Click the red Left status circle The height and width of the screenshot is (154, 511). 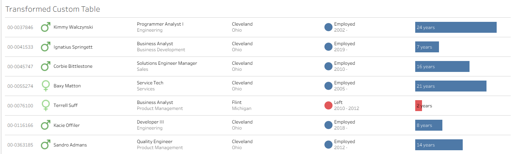pos(328,105)
